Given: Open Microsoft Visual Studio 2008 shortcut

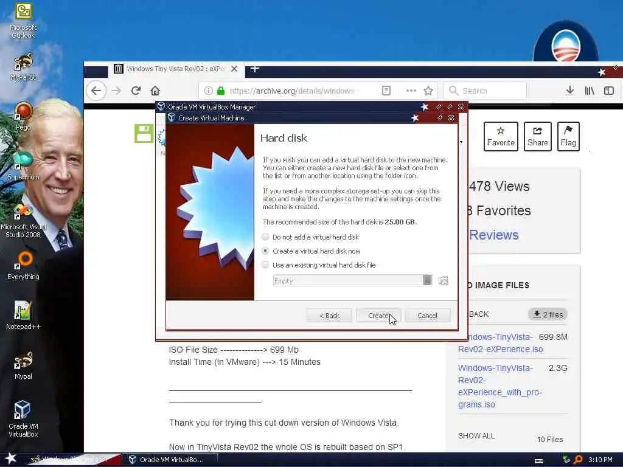Looking at the screenshot, I should click(x=23, y=221).
